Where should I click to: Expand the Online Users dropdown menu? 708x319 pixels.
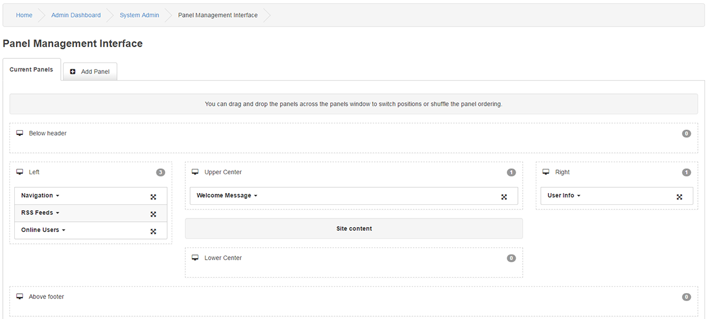click(43, 230)
